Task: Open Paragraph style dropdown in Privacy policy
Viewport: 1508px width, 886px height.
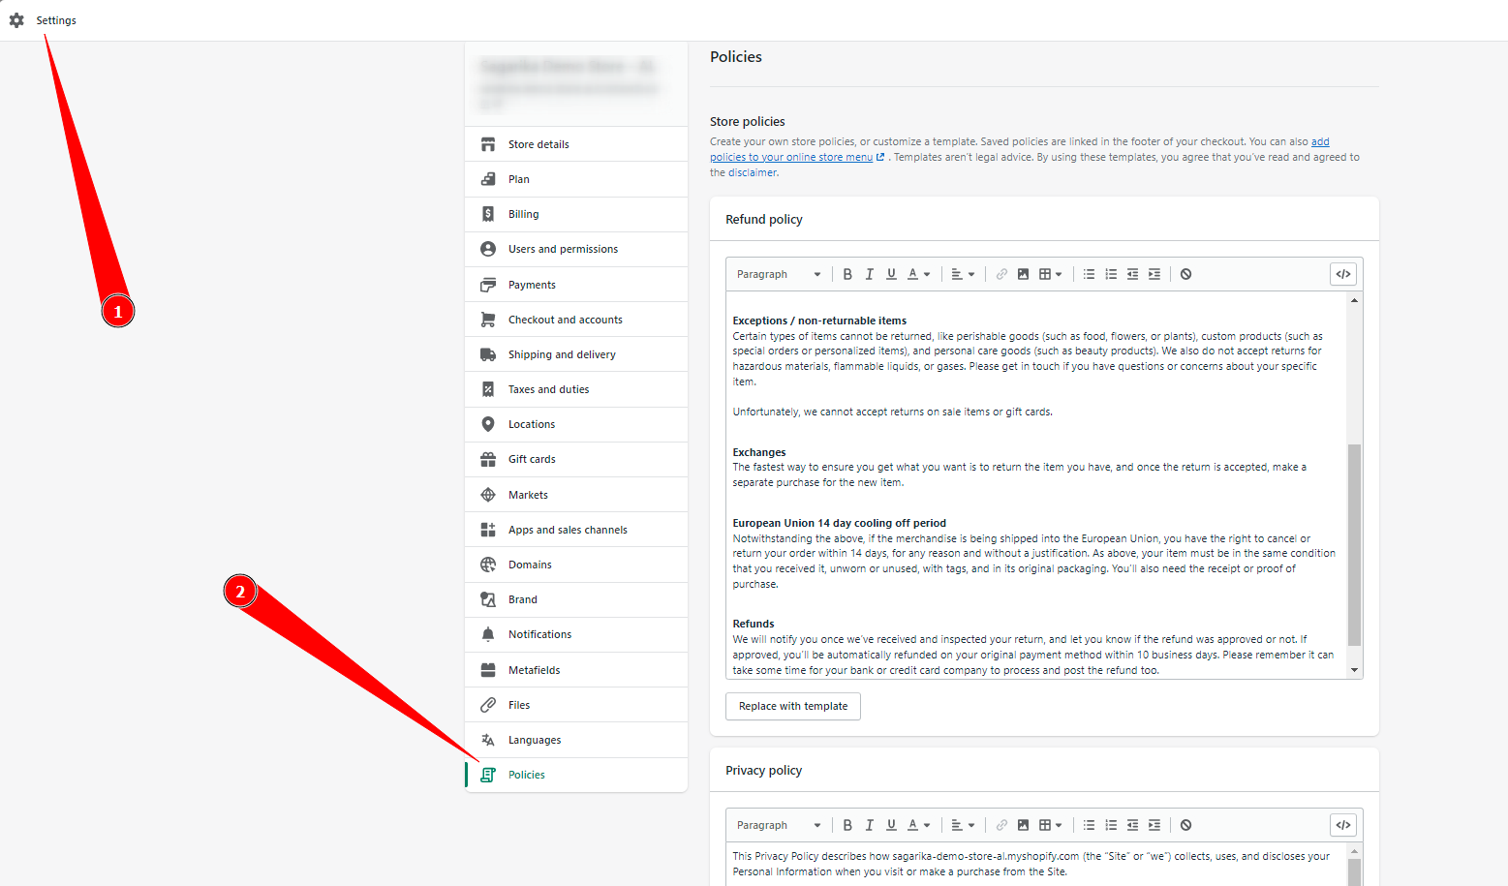Action: point(779,825)
